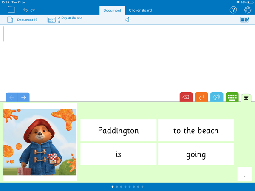Select the word is

click(x=119, y=154)
